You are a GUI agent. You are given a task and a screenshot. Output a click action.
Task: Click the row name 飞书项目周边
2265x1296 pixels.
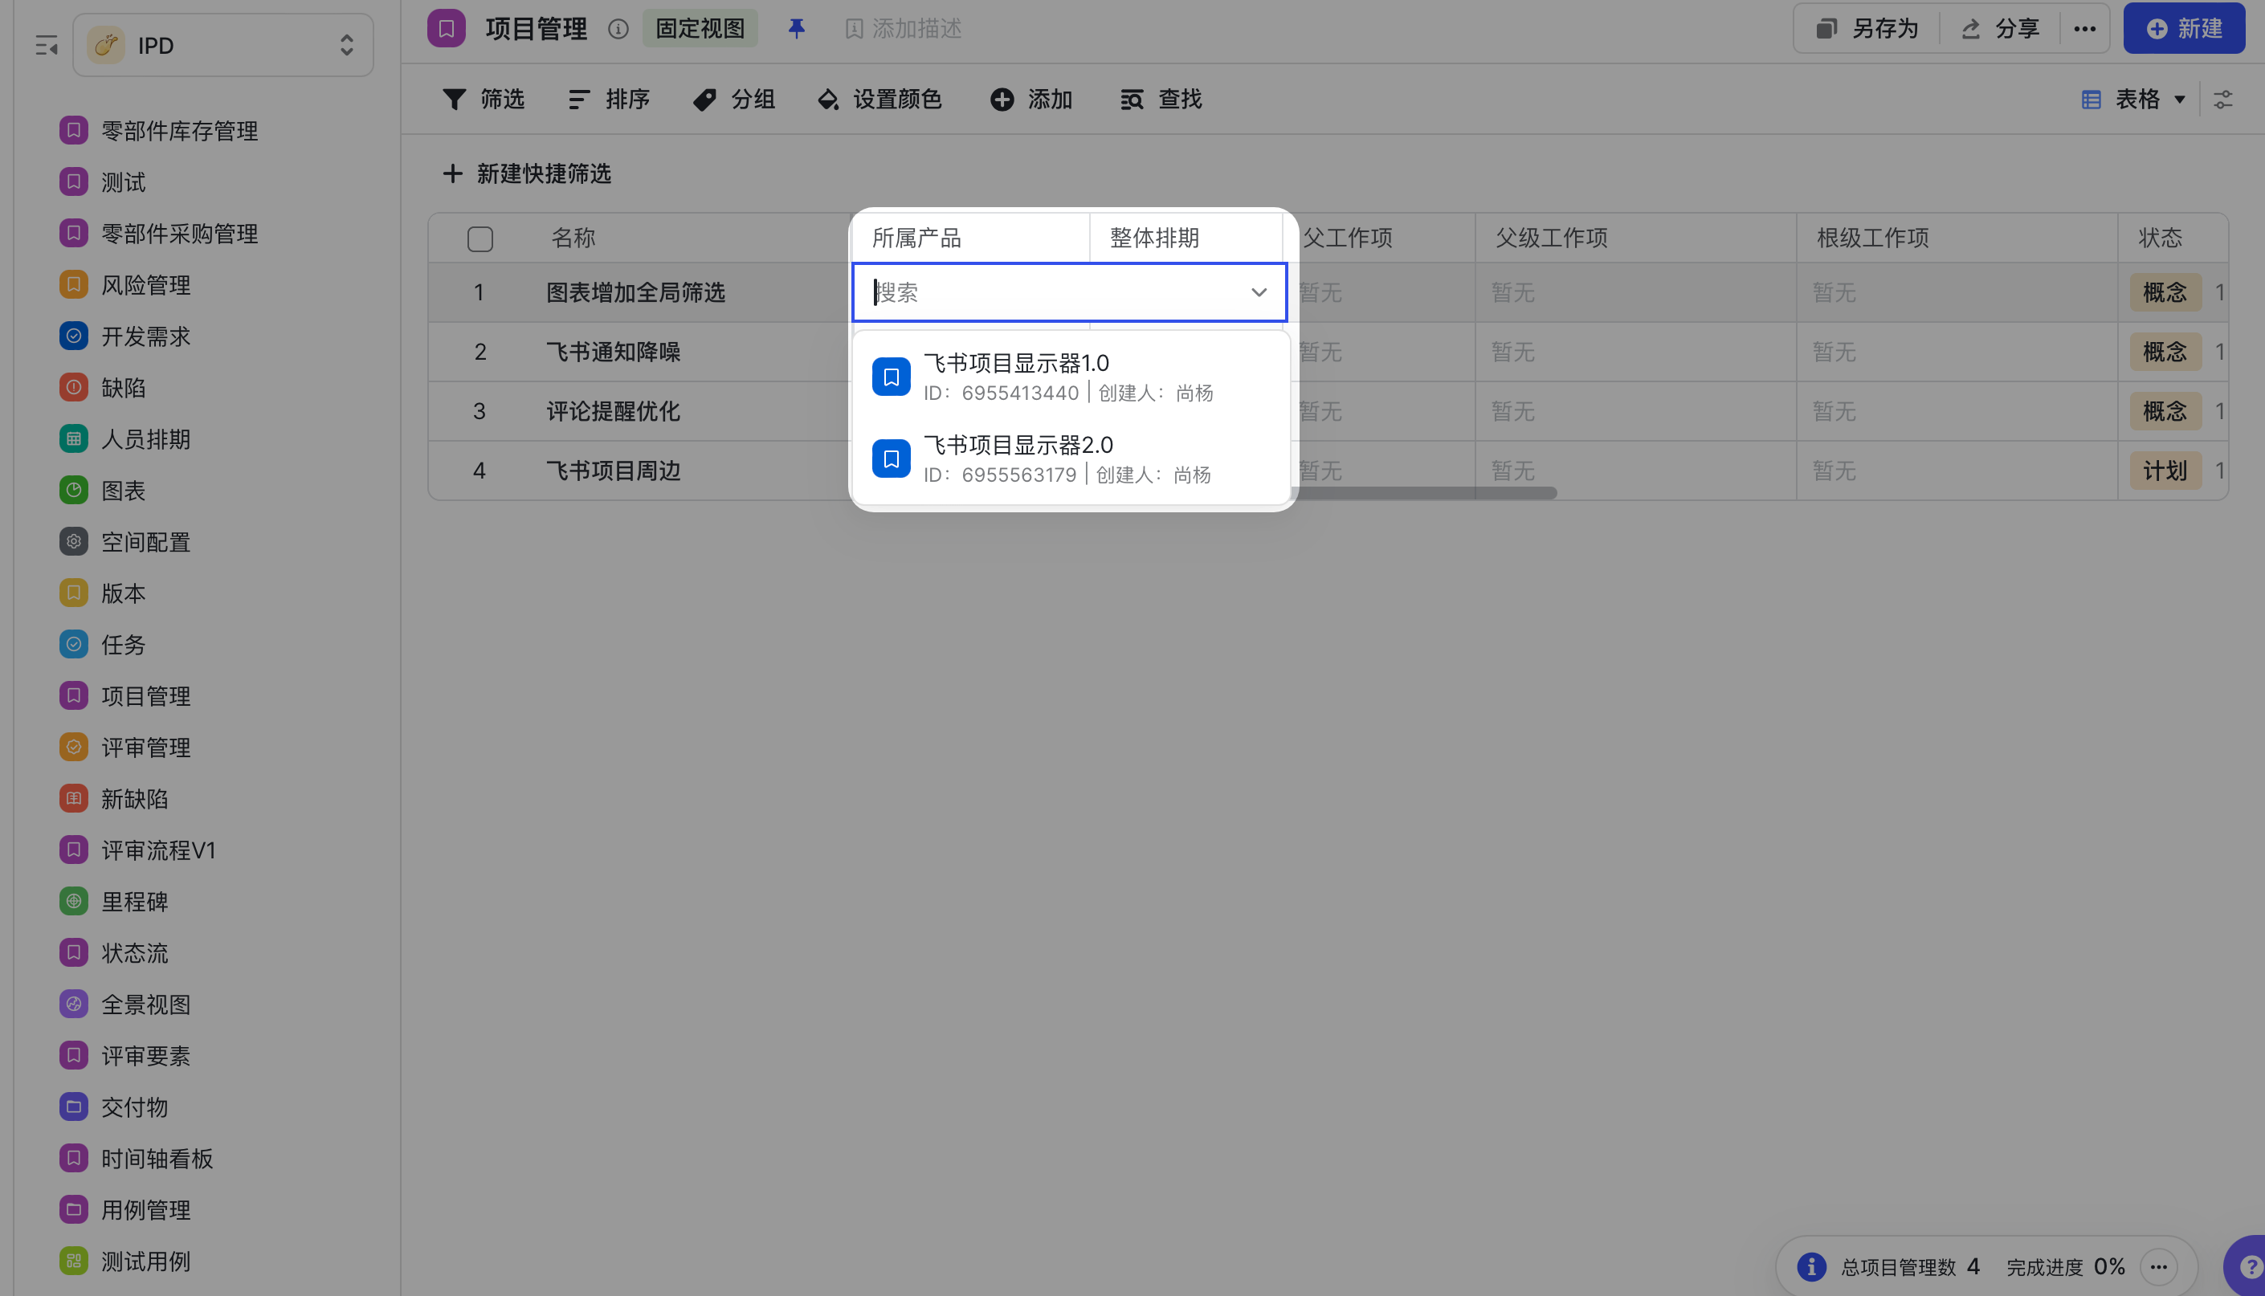[614, 471]
